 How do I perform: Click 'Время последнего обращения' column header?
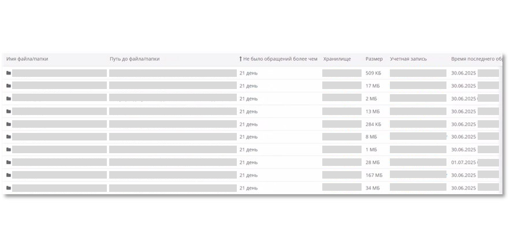(x=474, y=59)
